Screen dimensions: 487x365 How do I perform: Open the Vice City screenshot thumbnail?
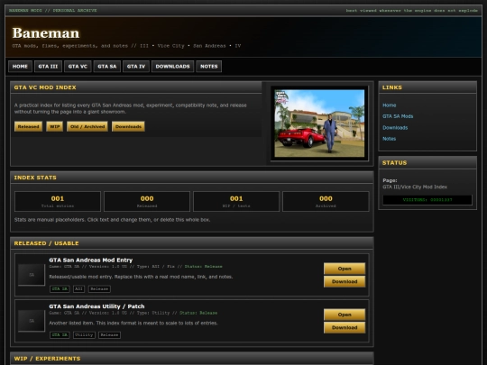coord(319,123)
